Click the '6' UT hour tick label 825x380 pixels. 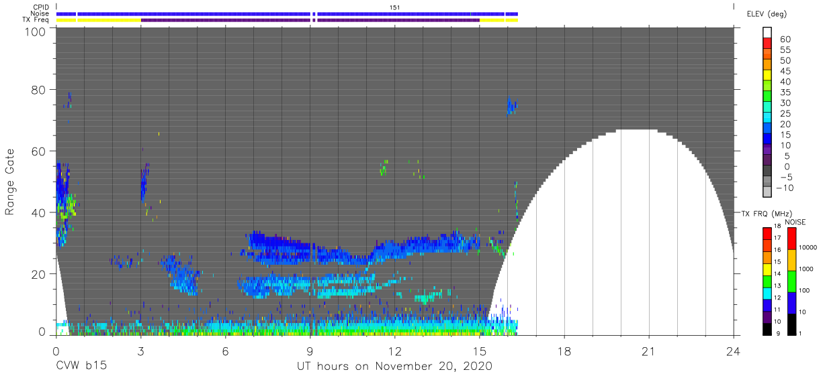click(225, 351)
